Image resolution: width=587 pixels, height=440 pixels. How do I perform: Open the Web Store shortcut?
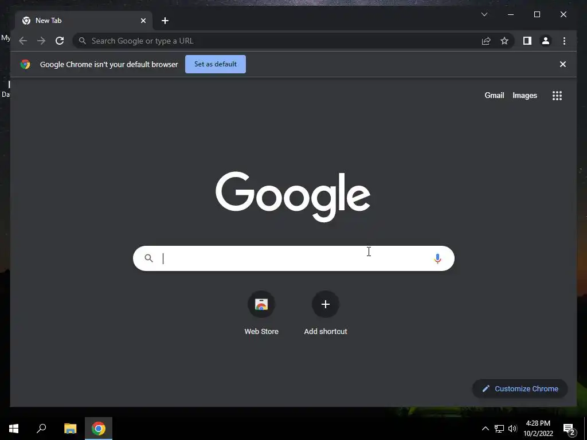point(261,313)
